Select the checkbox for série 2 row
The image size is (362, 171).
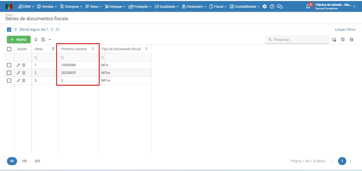click(x=9, y=73)
